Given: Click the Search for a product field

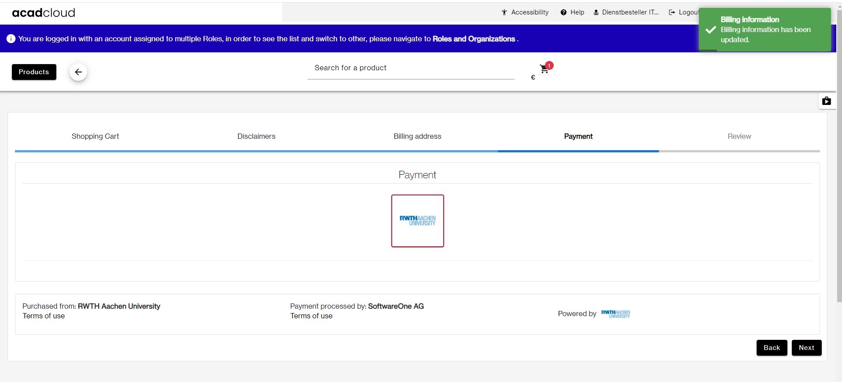Looking at the screenshot, I should [x=411, y=68].
